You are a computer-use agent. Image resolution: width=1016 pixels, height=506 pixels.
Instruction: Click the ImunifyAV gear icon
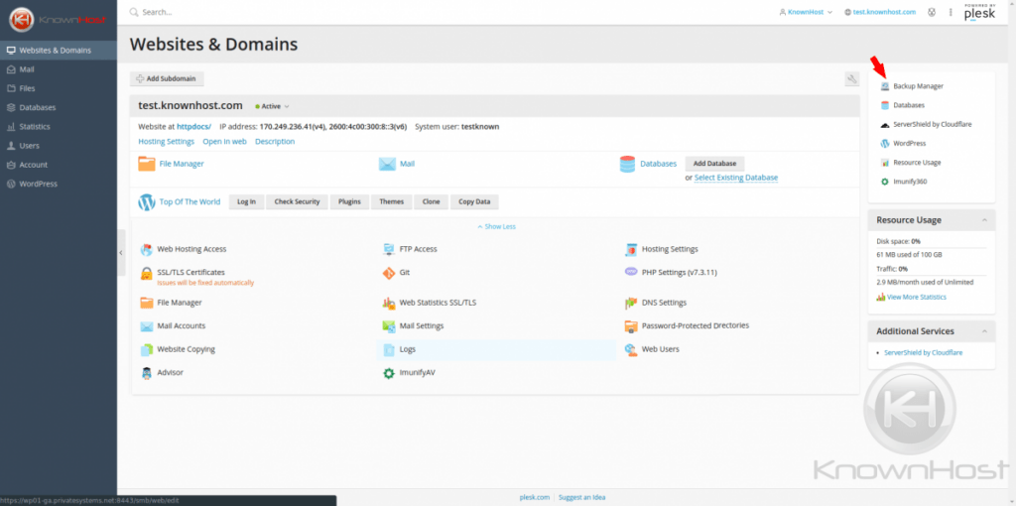(x=389, y=373)
